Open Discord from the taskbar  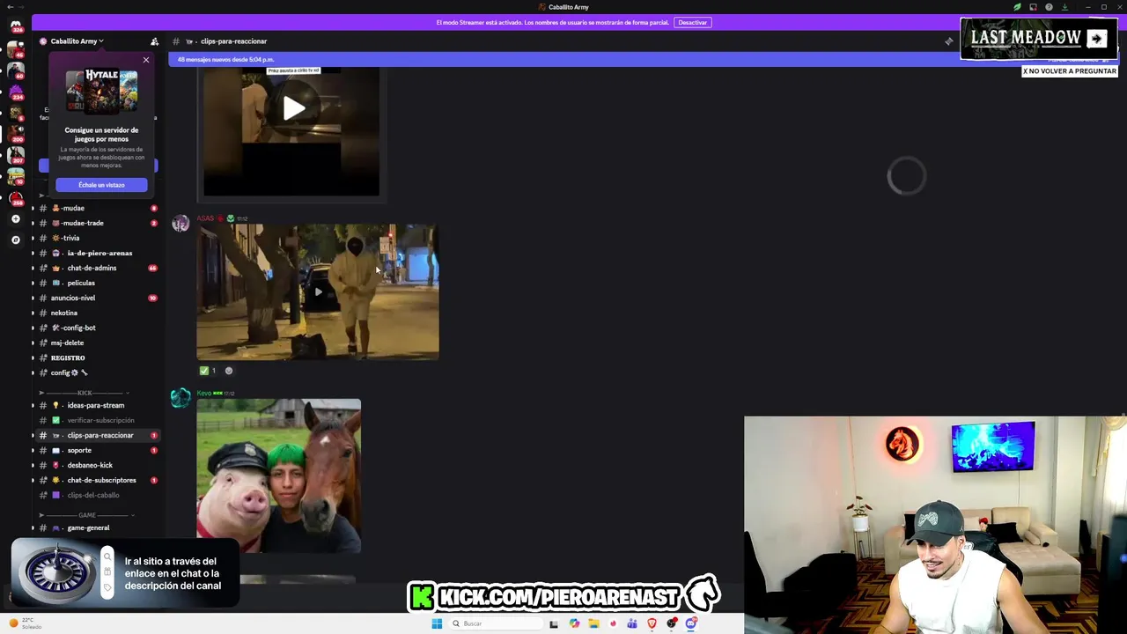pos(690,623)
